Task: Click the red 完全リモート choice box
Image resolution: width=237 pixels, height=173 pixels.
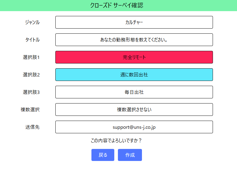Action: (134, 57)
